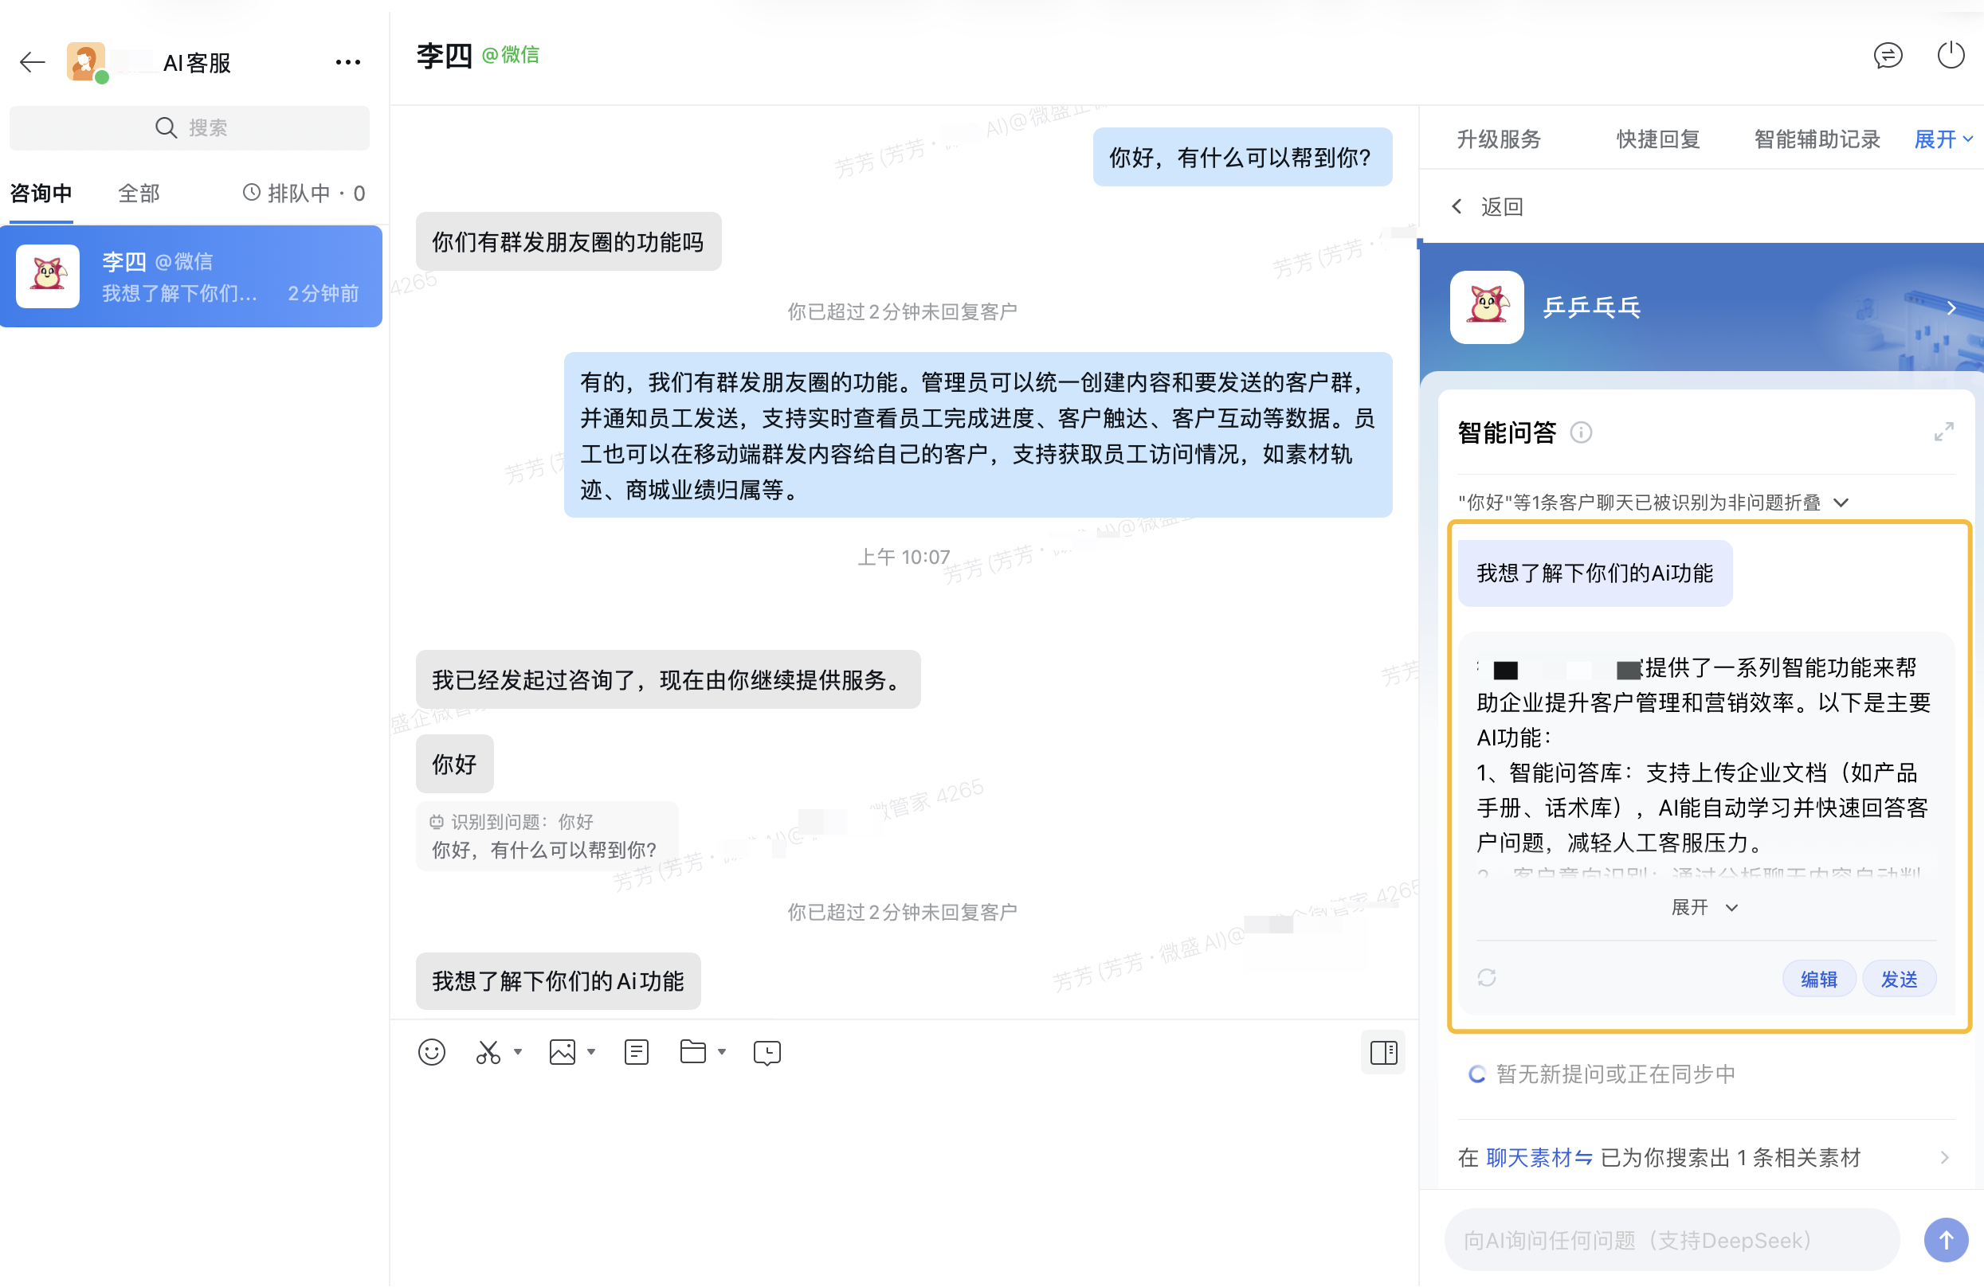Click the 李四 avatar in conversation list
Viewport: 1984px width, 1287px height.
pyautogui.click(x=49, y=276)
